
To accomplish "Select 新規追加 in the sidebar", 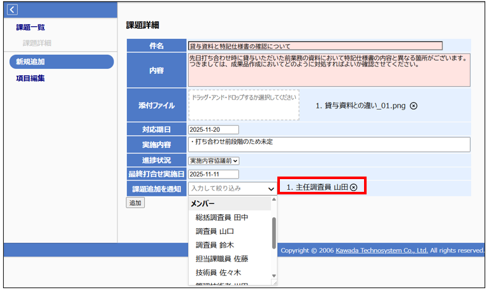I will click(x=31, y=62).
